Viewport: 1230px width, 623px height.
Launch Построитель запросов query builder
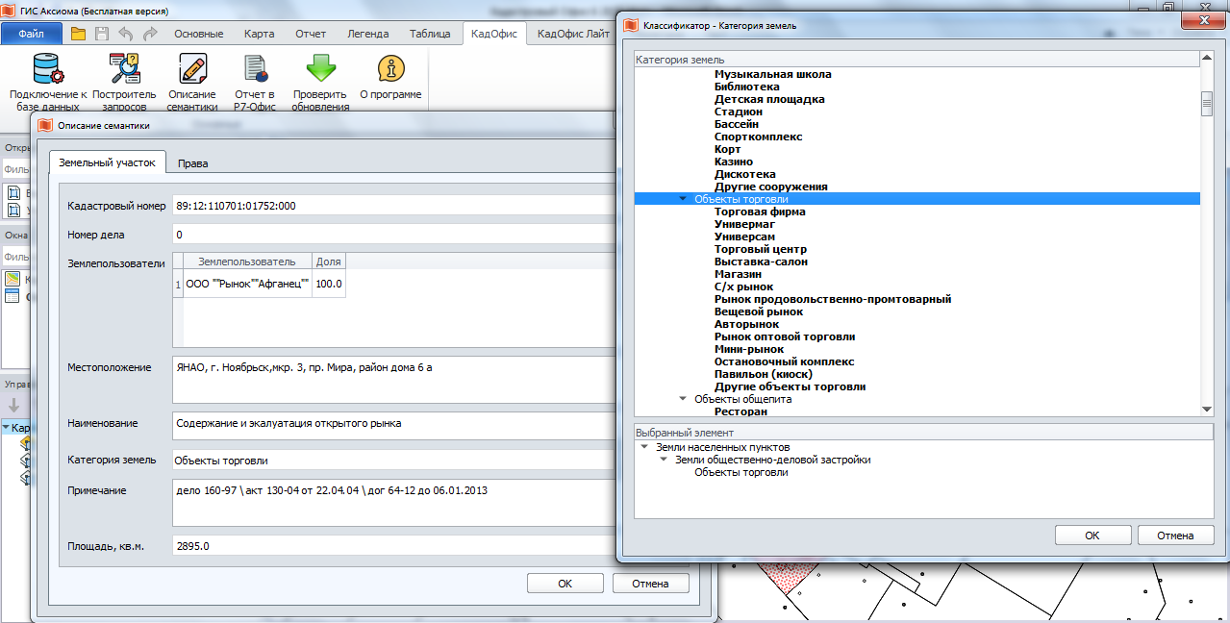(x=125, y=70)
